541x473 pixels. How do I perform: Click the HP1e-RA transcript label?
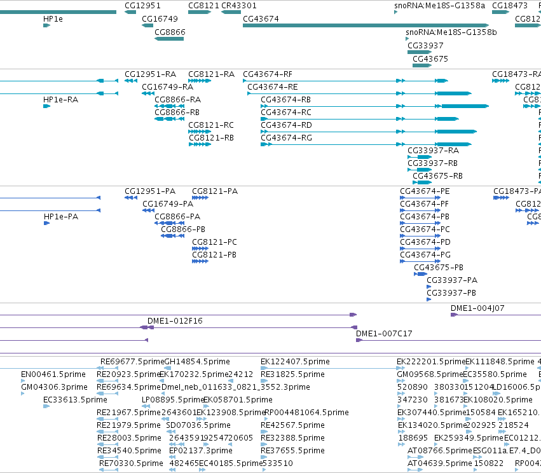61,100
